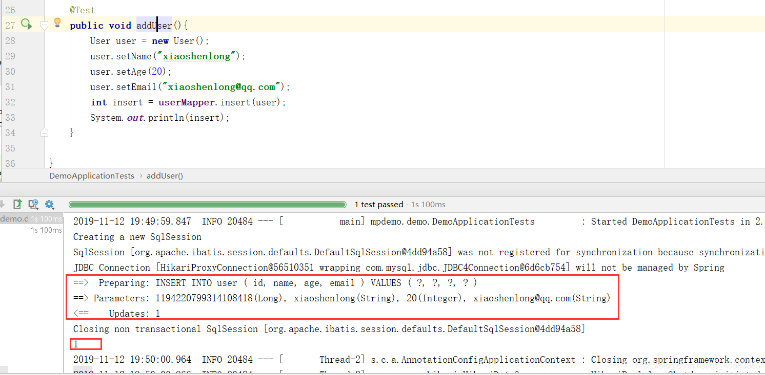Click the 'AnnotationConfigApplicationContext' log line
The height and width of the screenshot is (375, 765).
[x=419, y=360]
